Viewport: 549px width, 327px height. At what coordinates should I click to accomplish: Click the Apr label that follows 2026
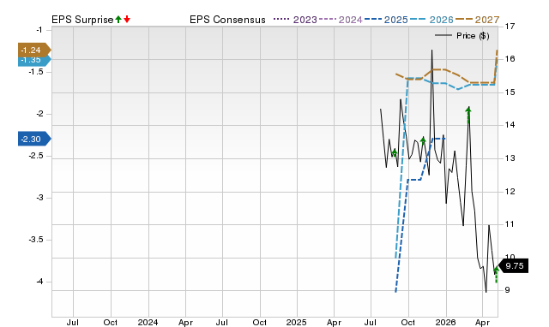coord(482,323)
